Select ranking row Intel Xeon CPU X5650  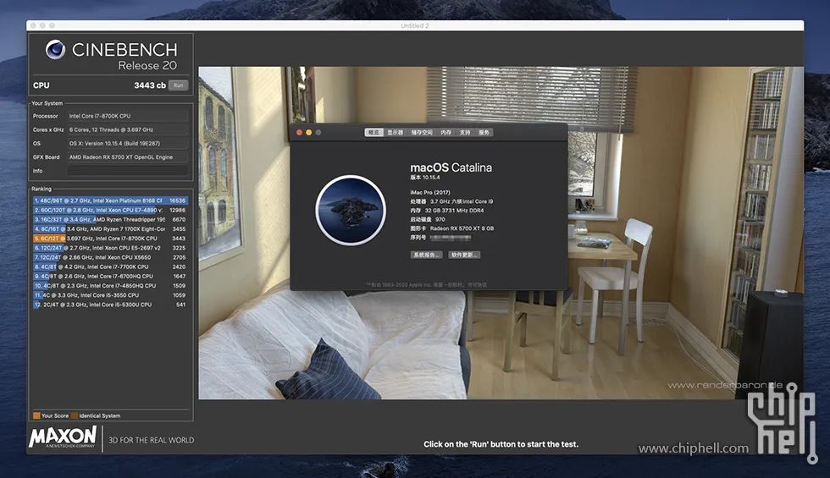tap(110, 257)
